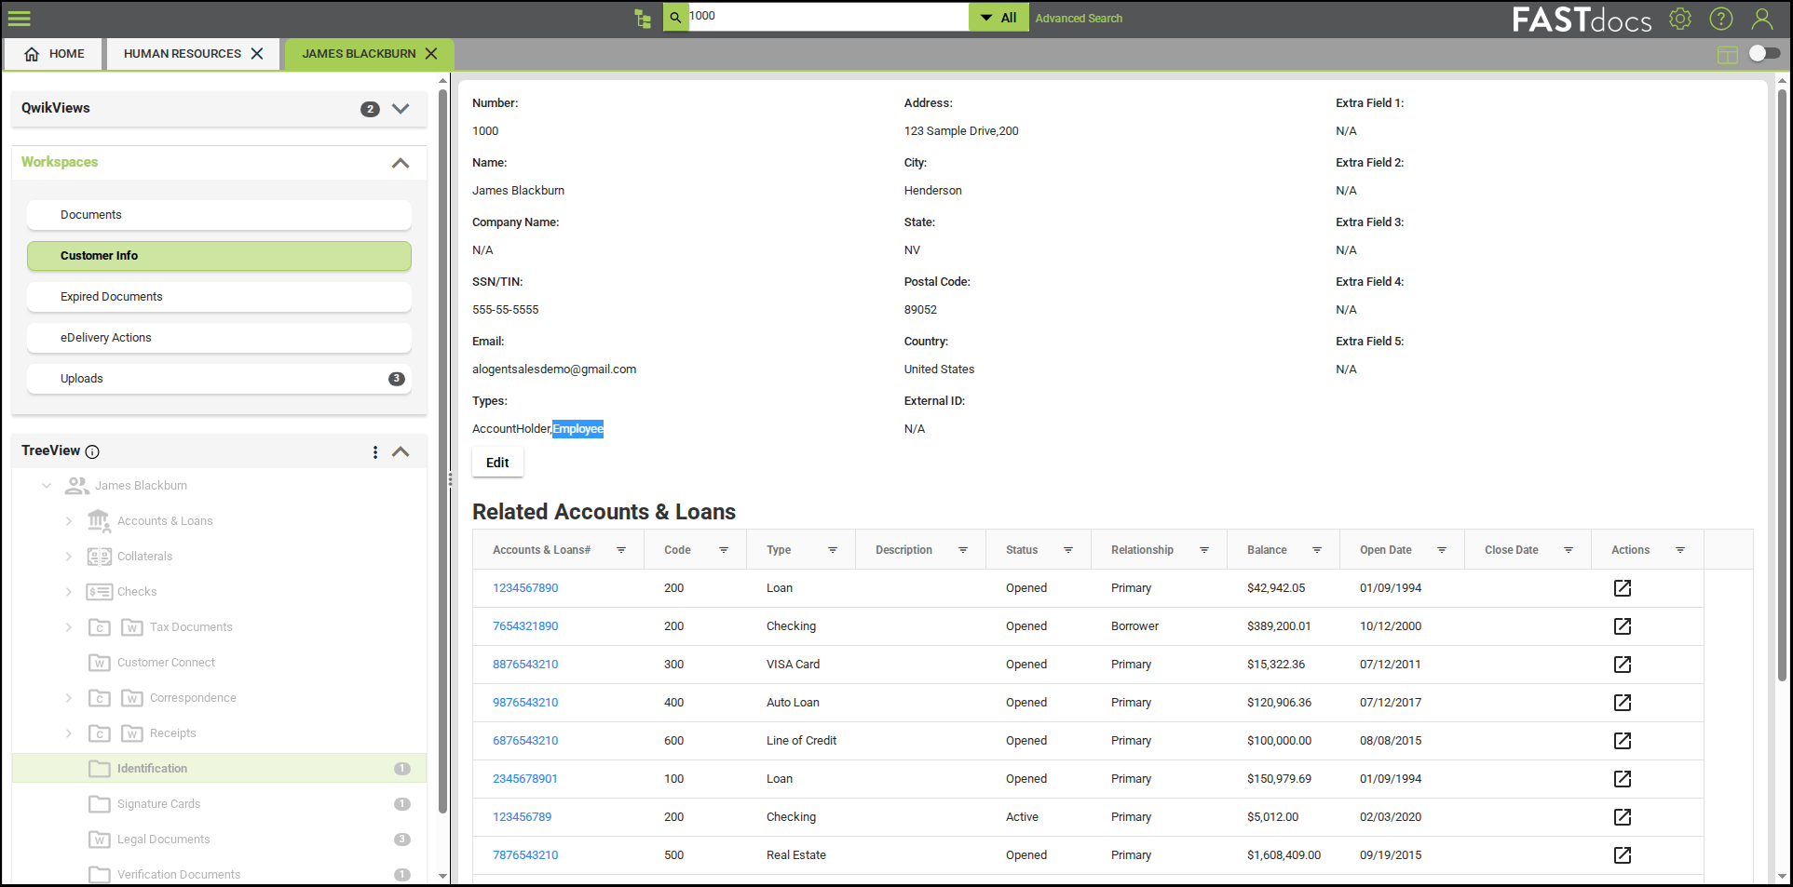Open filter menu on Balance column

(1317, 550)
